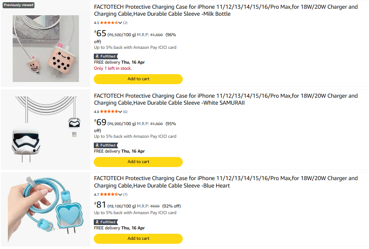Click the ₹65 price on Milk Bottle case
This screenshot has width=369, height=249.
click(x=101, y=34)
